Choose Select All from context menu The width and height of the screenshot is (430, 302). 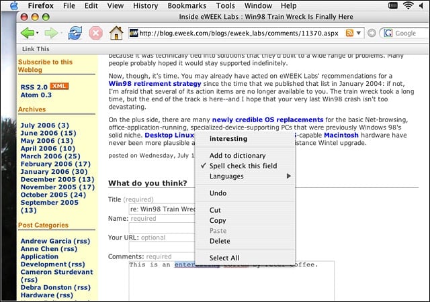[x=245, y=258]
